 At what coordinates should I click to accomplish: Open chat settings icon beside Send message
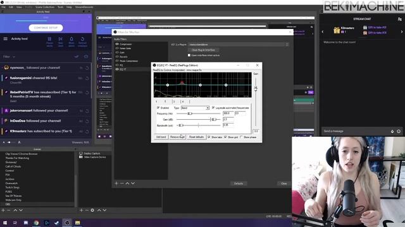[x=392, y=131]
